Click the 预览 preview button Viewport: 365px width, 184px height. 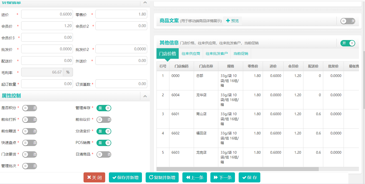[232, 21]
